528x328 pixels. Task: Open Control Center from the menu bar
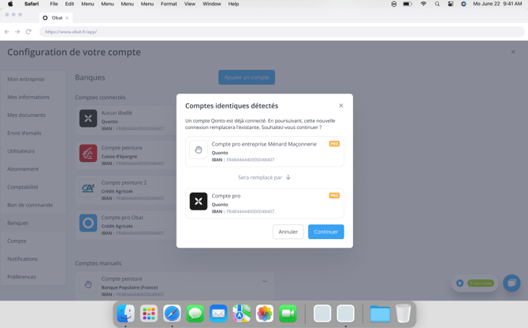[x=451, y=4]
